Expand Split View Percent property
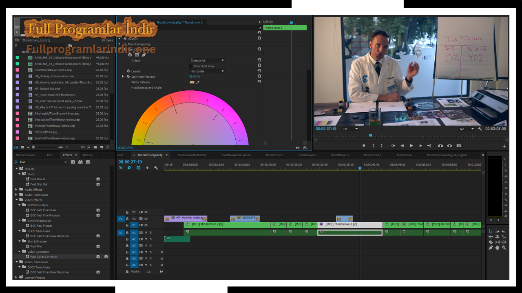 (x=123, y=77)
